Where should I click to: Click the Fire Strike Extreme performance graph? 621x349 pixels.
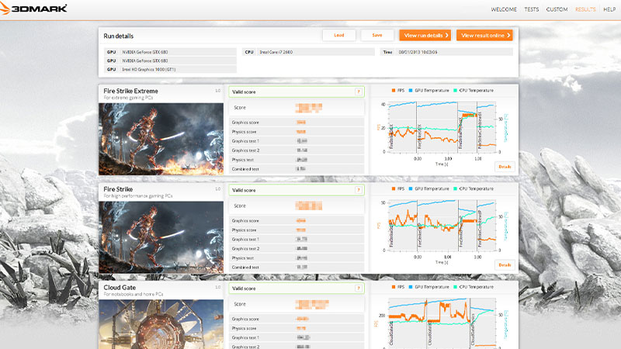[x=442, y=127]
